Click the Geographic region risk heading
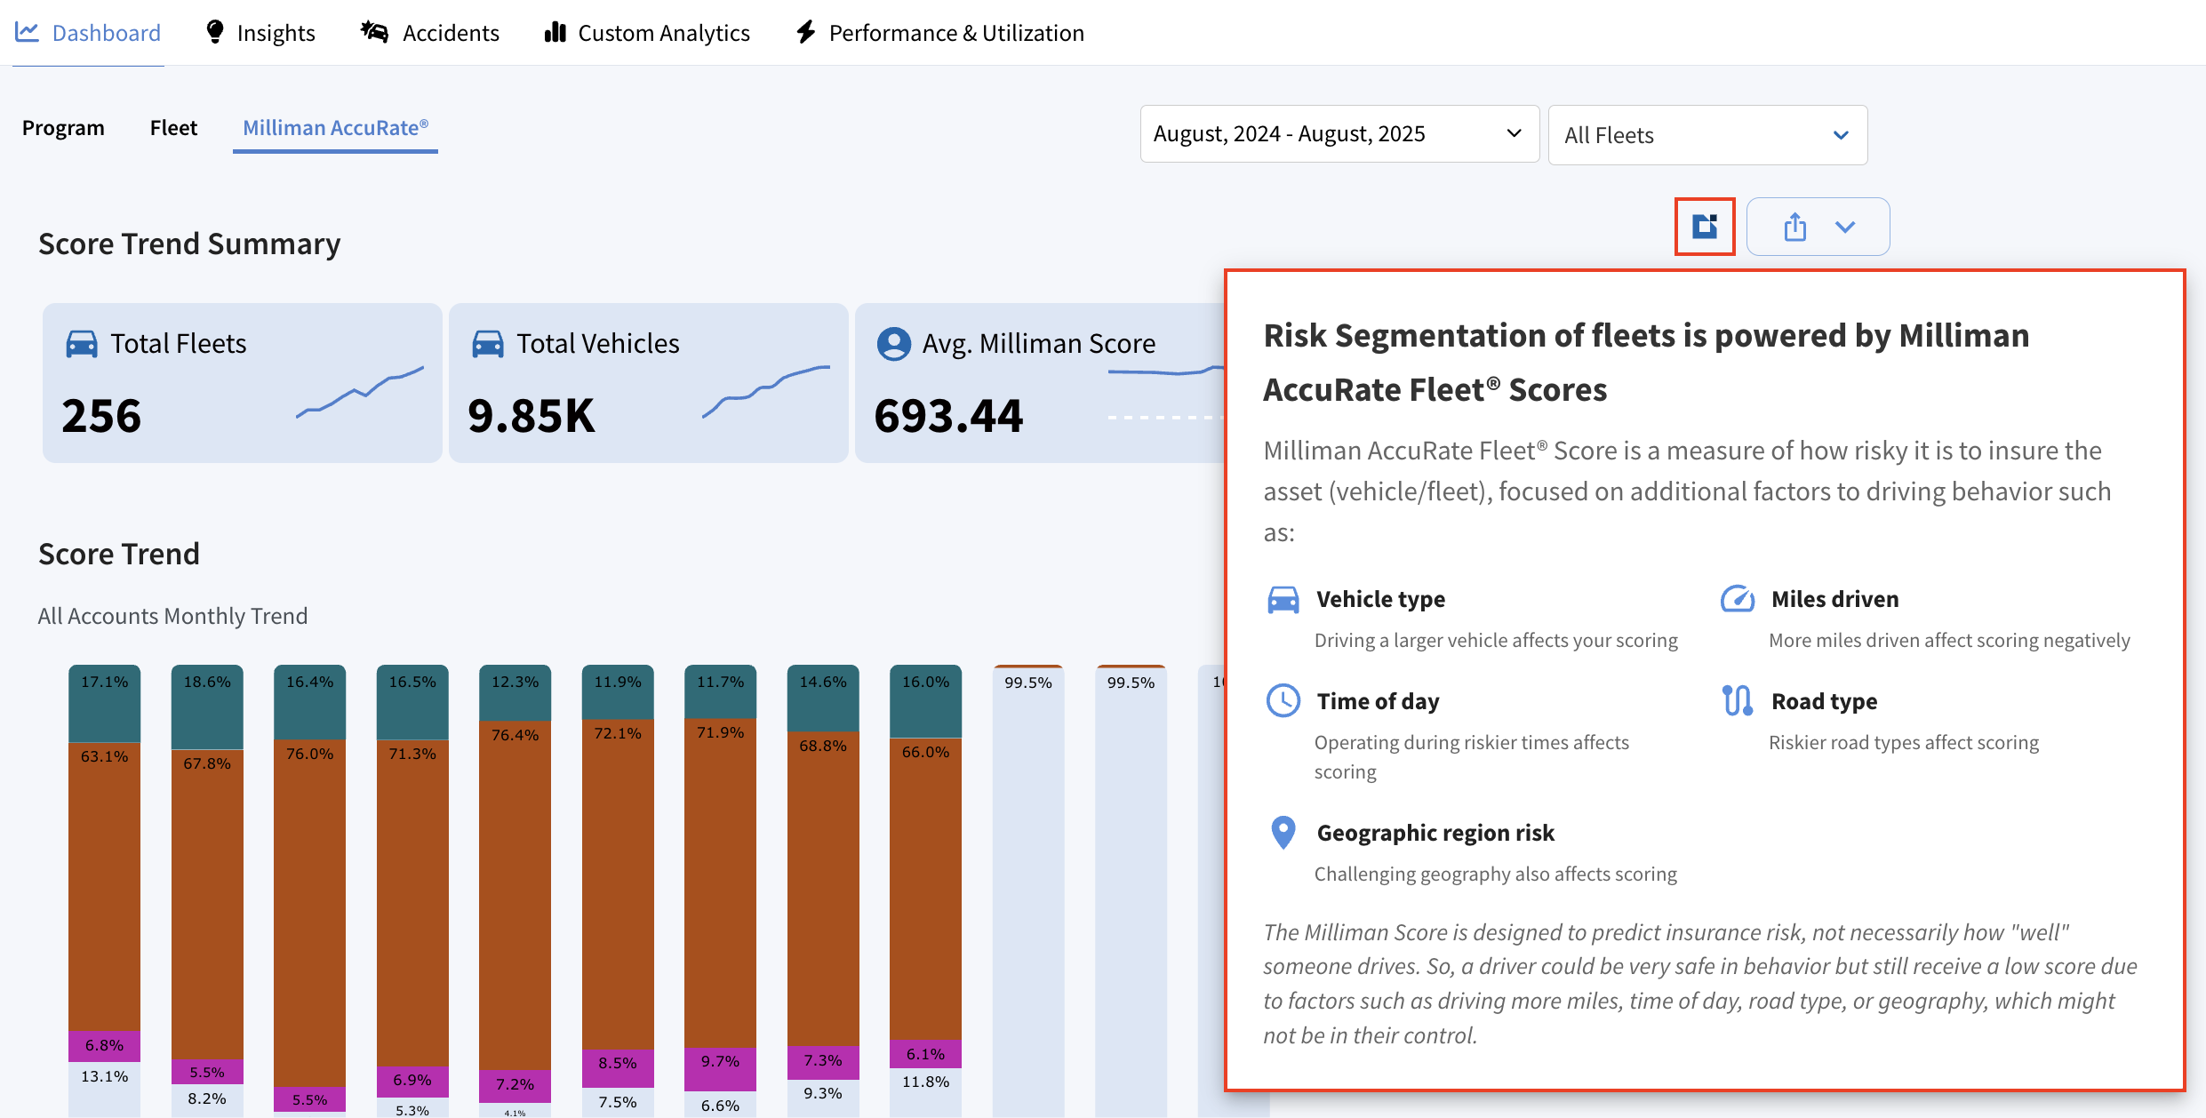Viewport: 2206px width, 1118px height. (x=1435, y=833)
